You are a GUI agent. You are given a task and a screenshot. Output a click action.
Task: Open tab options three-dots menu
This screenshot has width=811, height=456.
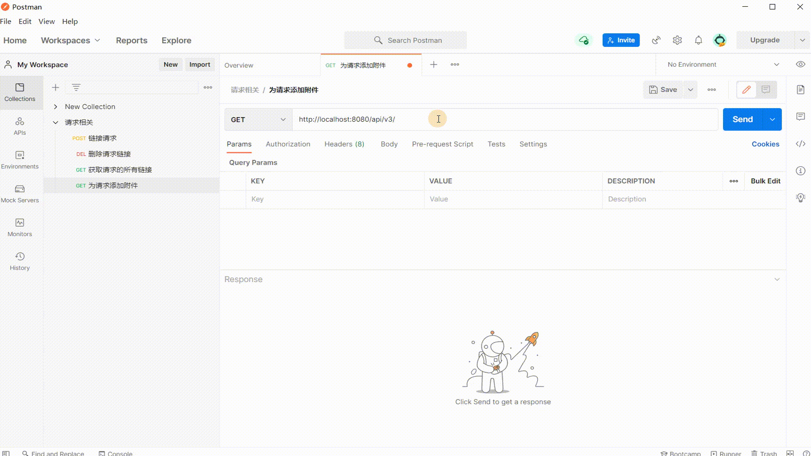click(x=454, y=65)
